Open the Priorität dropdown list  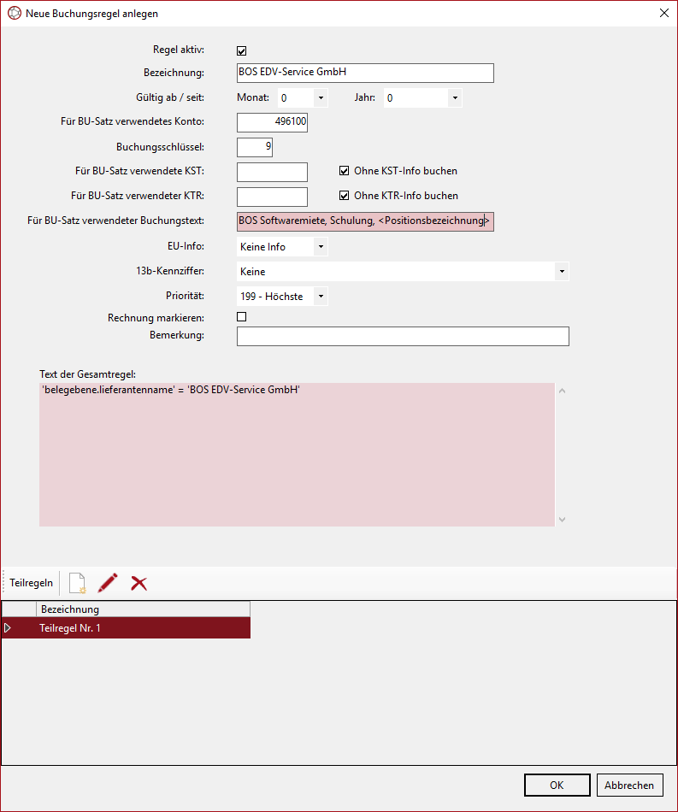320,297
